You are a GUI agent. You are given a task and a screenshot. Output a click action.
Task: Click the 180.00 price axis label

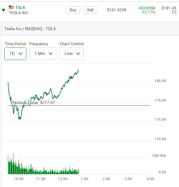click(x=160, y=81)
